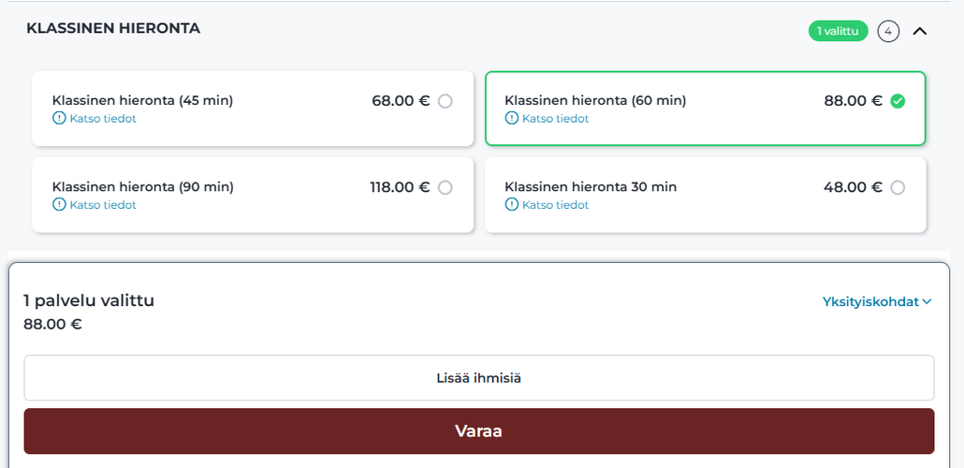Click info icon under Klassinen hieronta (90 min)
Image resolution: width=964 pixels, height=468 pixels.
59,205
